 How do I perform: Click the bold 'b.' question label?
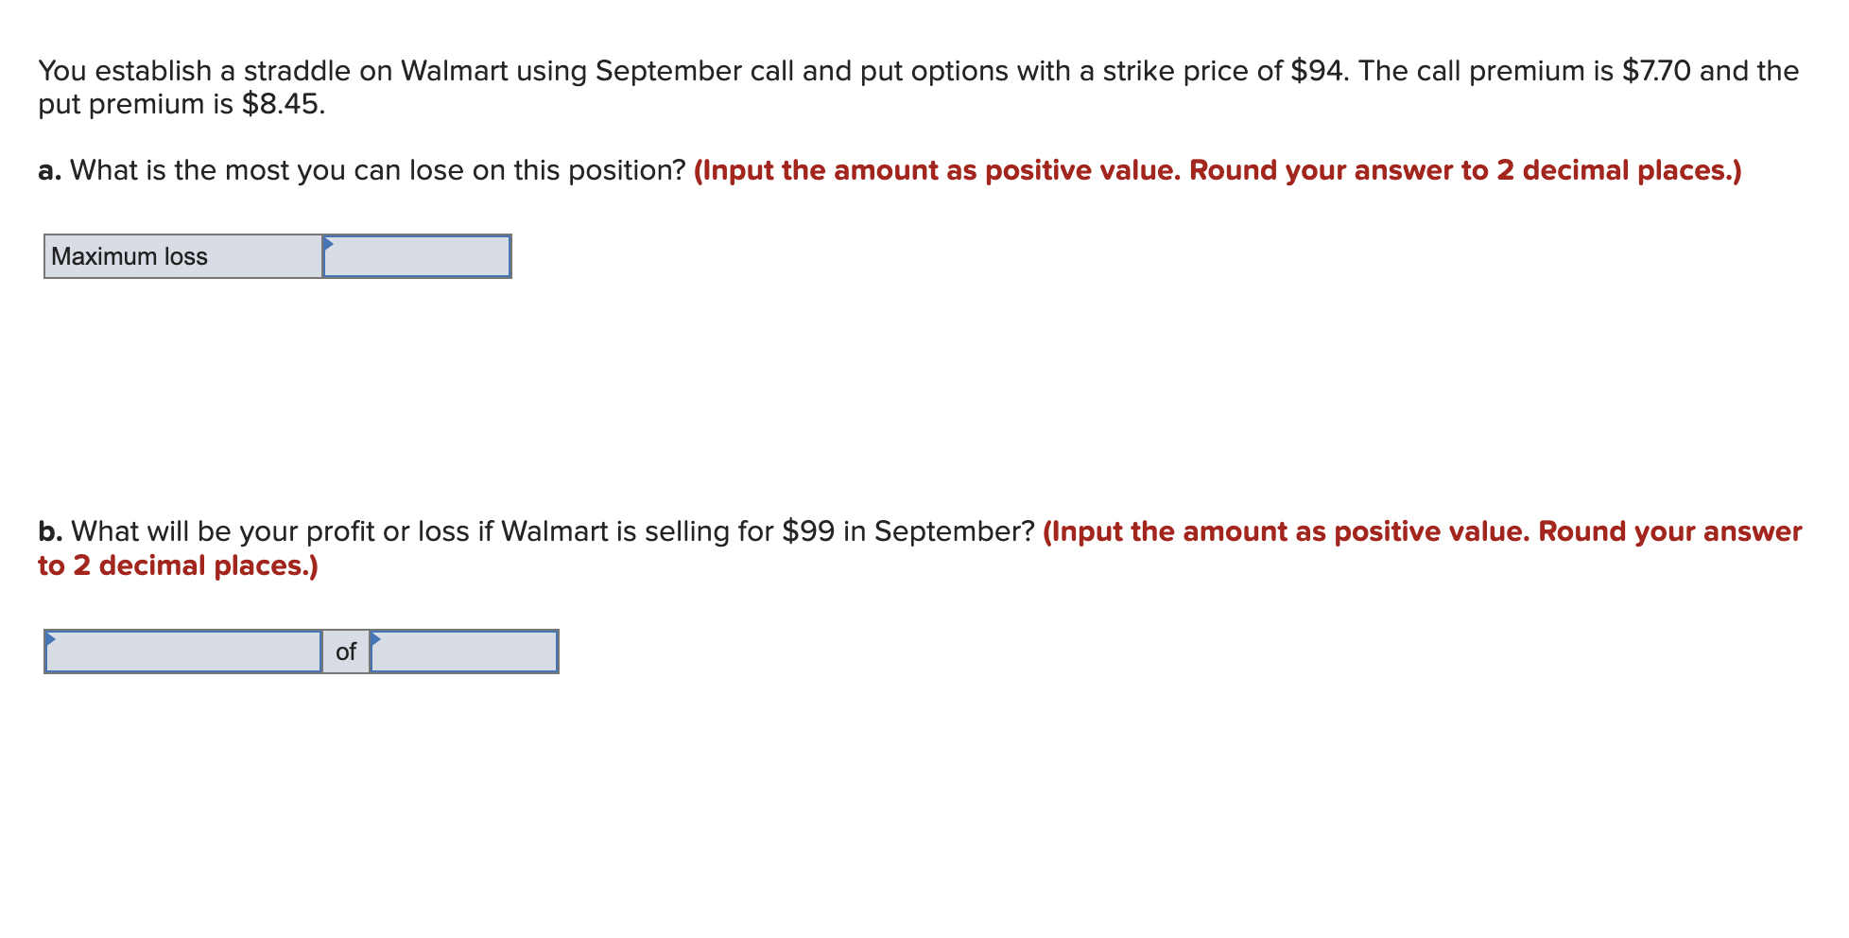coord(51,531)
